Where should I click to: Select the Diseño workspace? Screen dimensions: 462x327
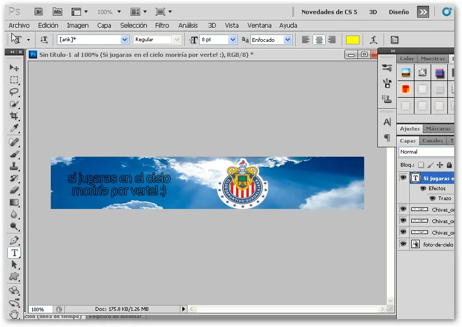[399, 12]
